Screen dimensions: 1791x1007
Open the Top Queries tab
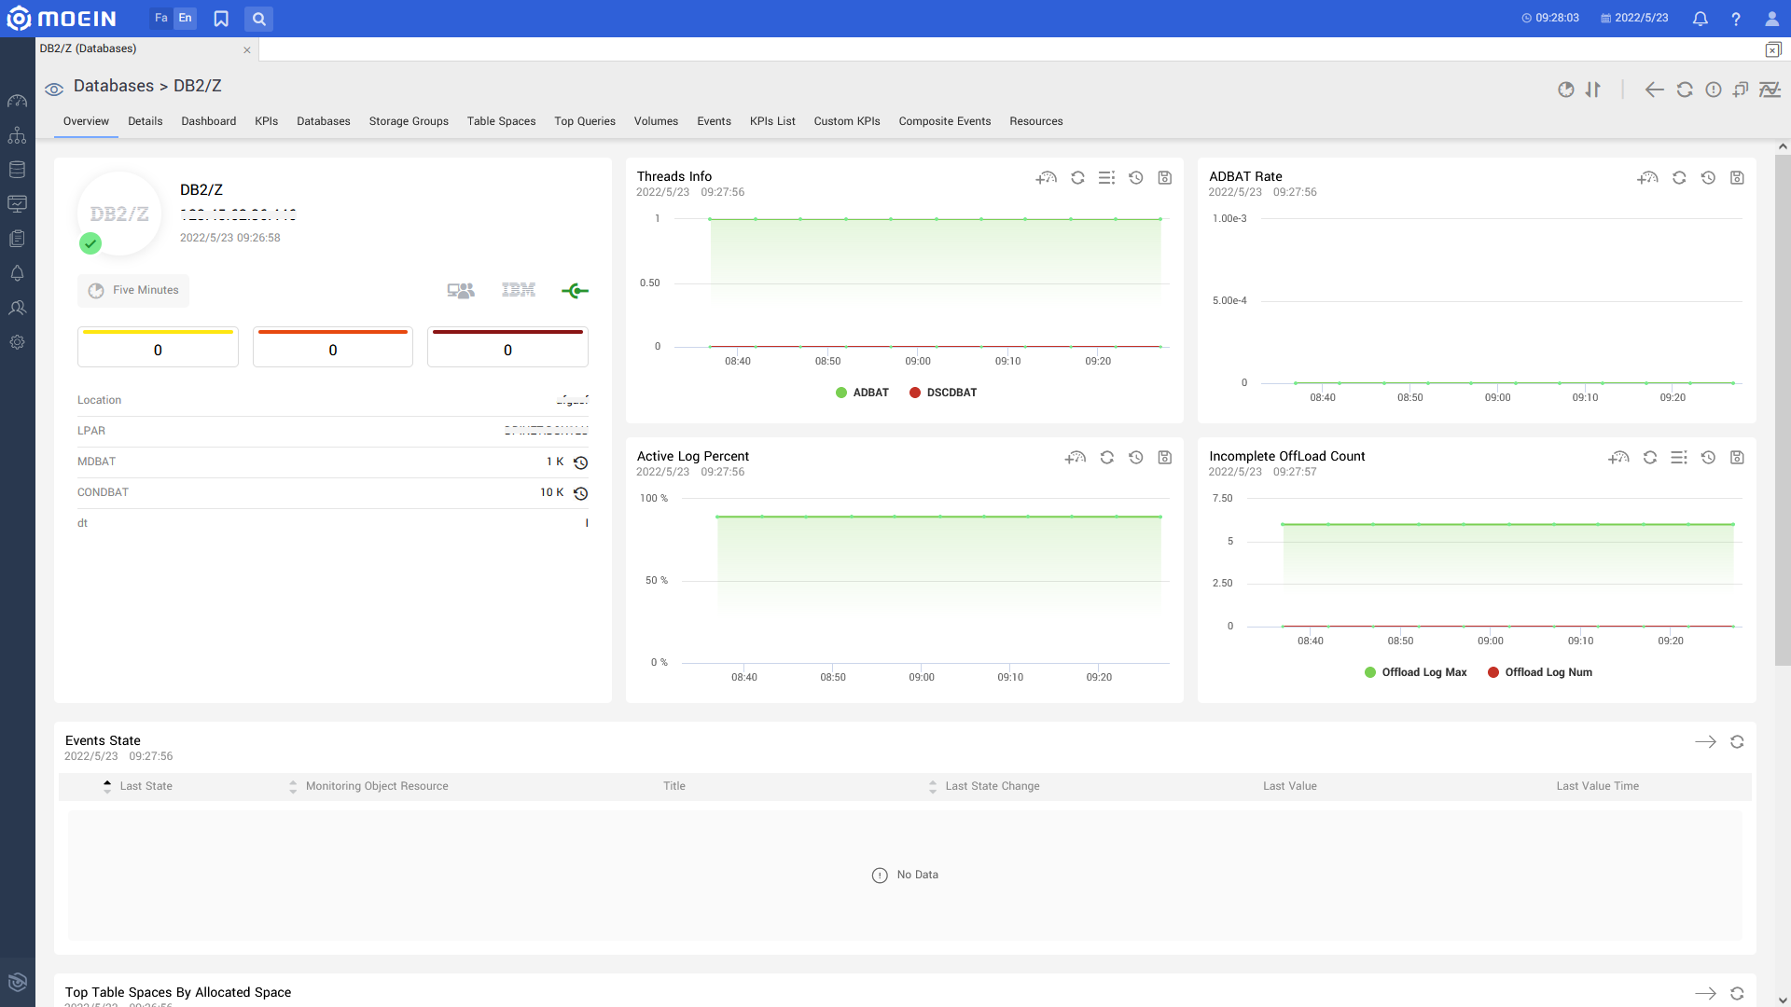click(585, 121)
